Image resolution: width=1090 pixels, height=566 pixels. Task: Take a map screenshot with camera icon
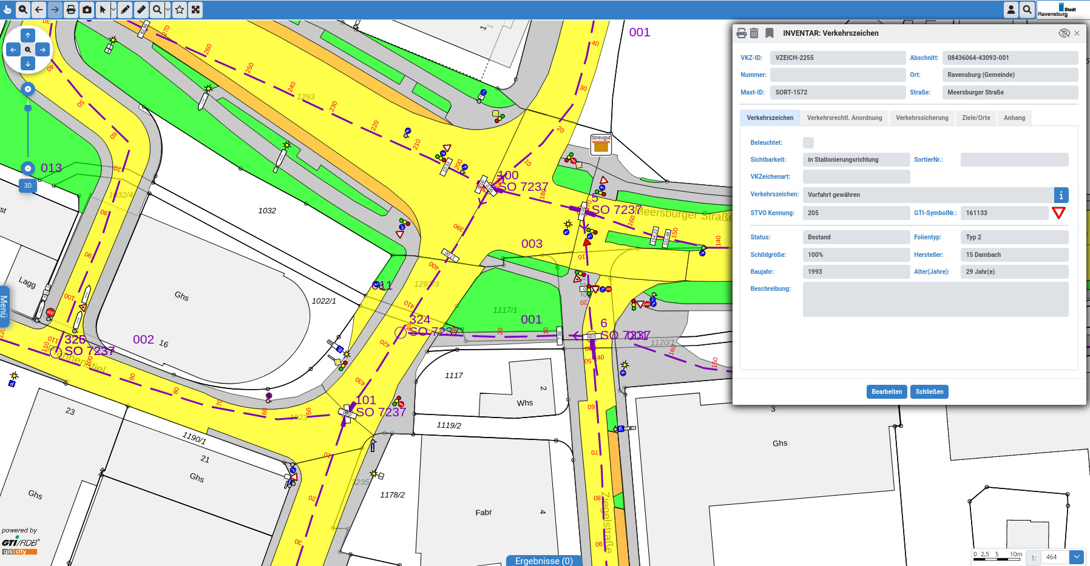(x=87, y=10)
